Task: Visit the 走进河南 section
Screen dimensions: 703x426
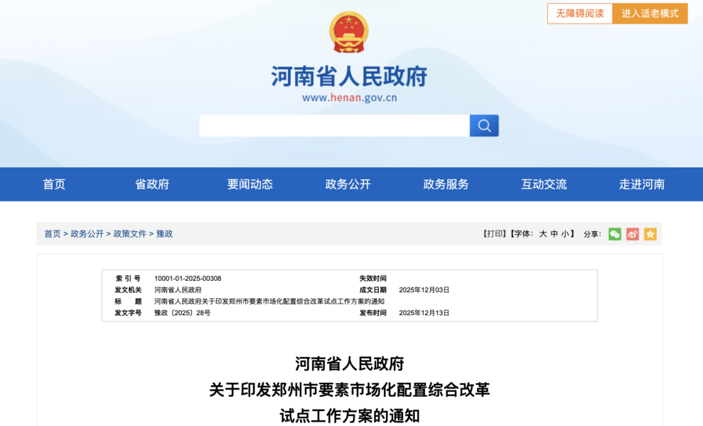Action: click(642, 184)
